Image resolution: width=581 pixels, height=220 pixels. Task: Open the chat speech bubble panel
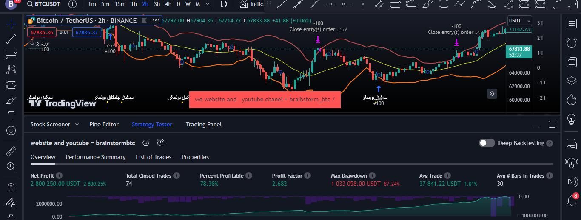[572, 144]
